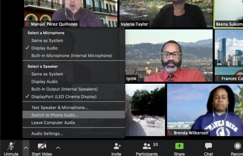Choose DisplayPort (LED Cinema Display) speaker

pos(74,97)
